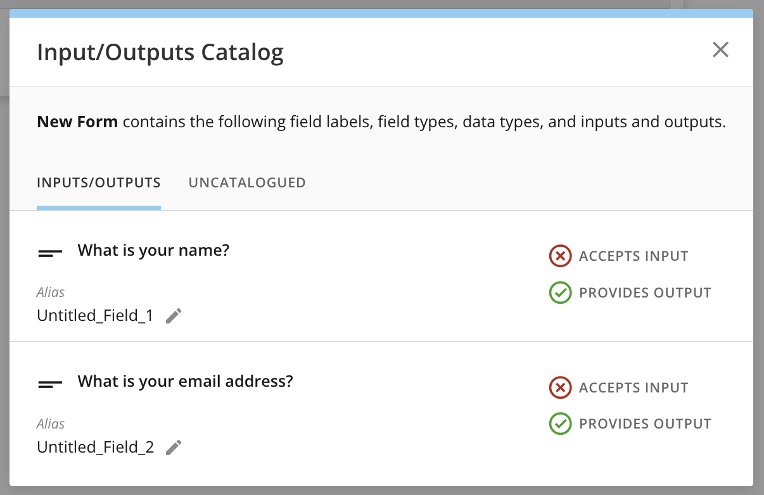Click the green check icon for name field
Viewport: 764px width, 495px height.
[x=560, y=292]
